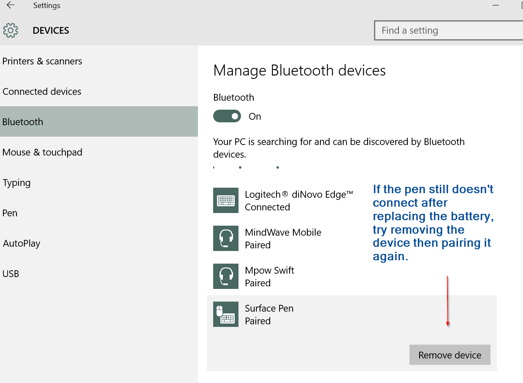The image size is (523, 383).
Task: Click the Surface Pen device icon
Action: click(225, 314)
